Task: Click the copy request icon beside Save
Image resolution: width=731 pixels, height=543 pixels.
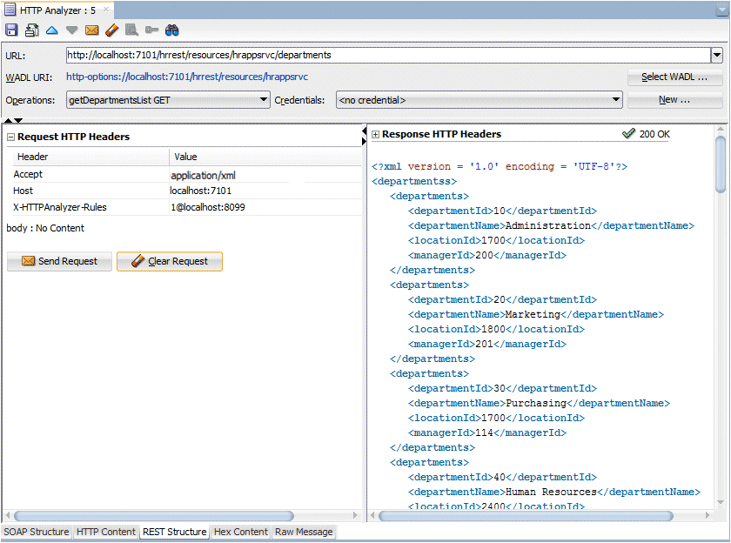Action: (31, 30)
